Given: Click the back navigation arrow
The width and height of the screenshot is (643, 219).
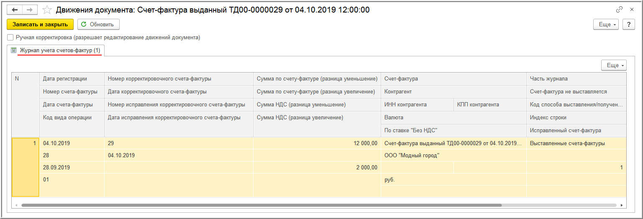Looking at the screenshot, I should [x=15, y=10].
